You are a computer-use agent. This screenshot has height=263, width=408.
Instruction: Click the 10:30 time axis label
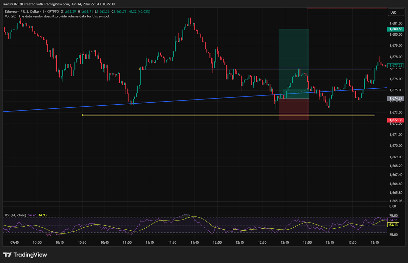(x=82, y=243)
